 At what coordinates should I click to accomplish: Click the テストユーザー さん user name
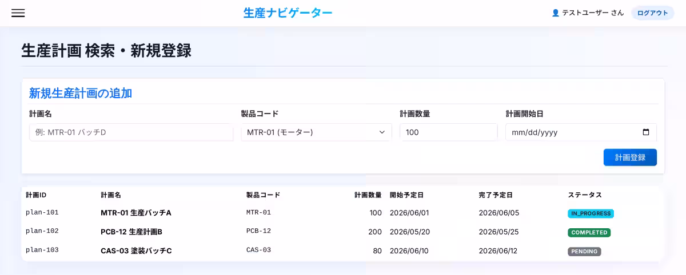[593, 13]
